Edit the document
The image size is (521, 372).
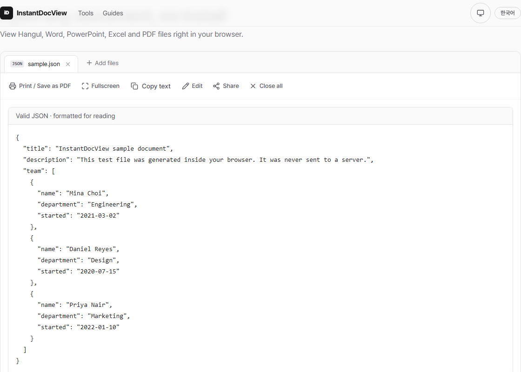(197, 86)
